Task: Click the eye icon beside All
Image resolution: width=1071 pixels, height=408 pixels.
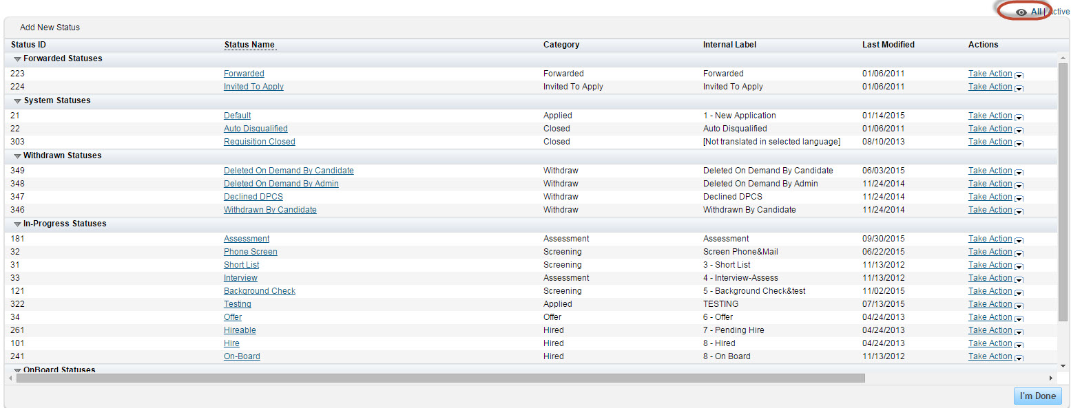Action: [1022, 12]
